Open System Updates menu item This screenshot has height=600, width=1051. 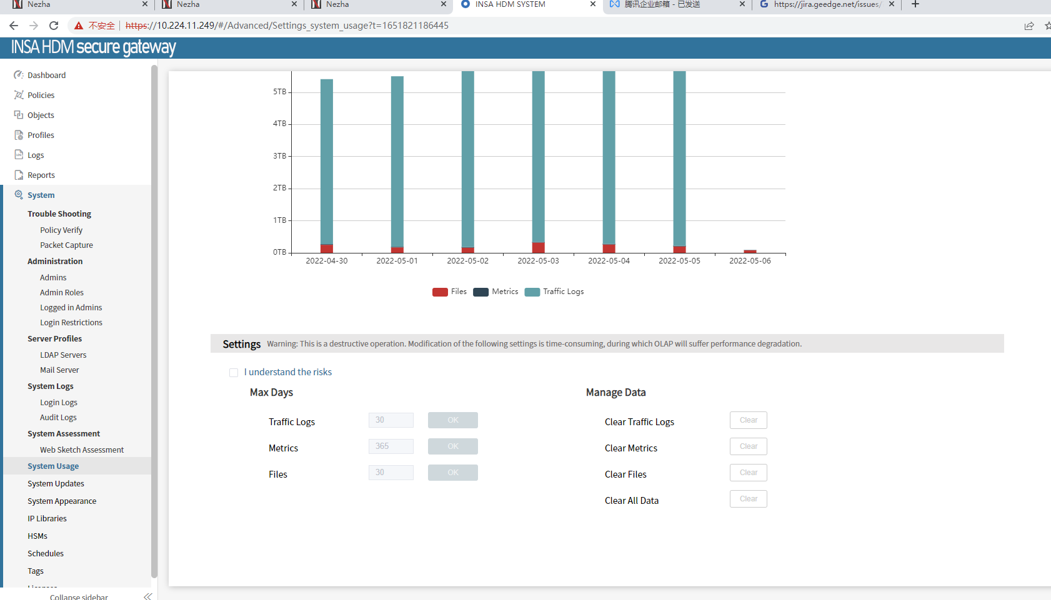pyautogui.click(x=56, y=483)
